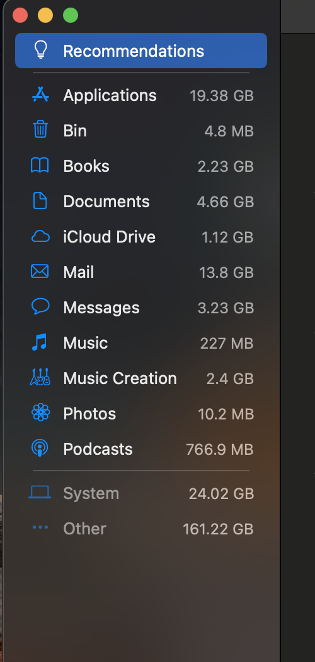Click the 13.8 GB Mail size
The height and width of the screenshot is (662, 315).
(227, 273)
